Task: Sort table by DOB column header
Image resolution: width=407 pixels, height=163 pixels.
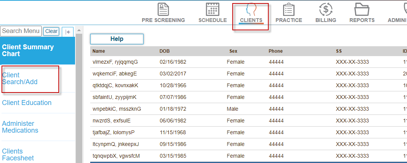Action: click(x=164, y=51)
